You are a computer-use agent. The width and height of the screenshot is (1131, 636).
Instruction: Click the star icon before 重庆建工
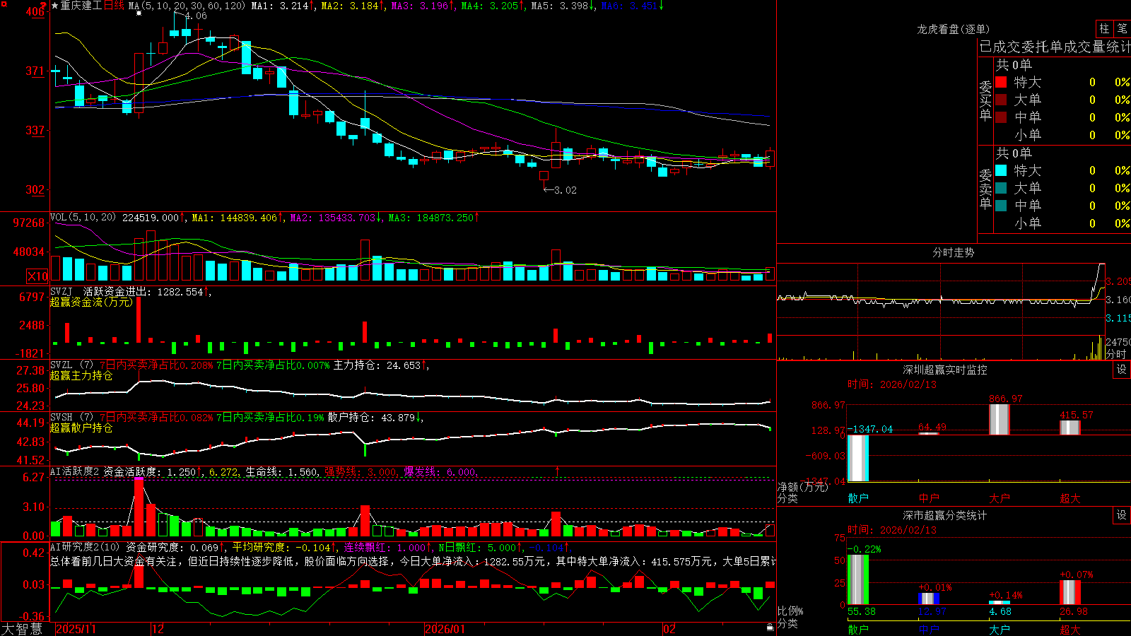tap(55, 6)
